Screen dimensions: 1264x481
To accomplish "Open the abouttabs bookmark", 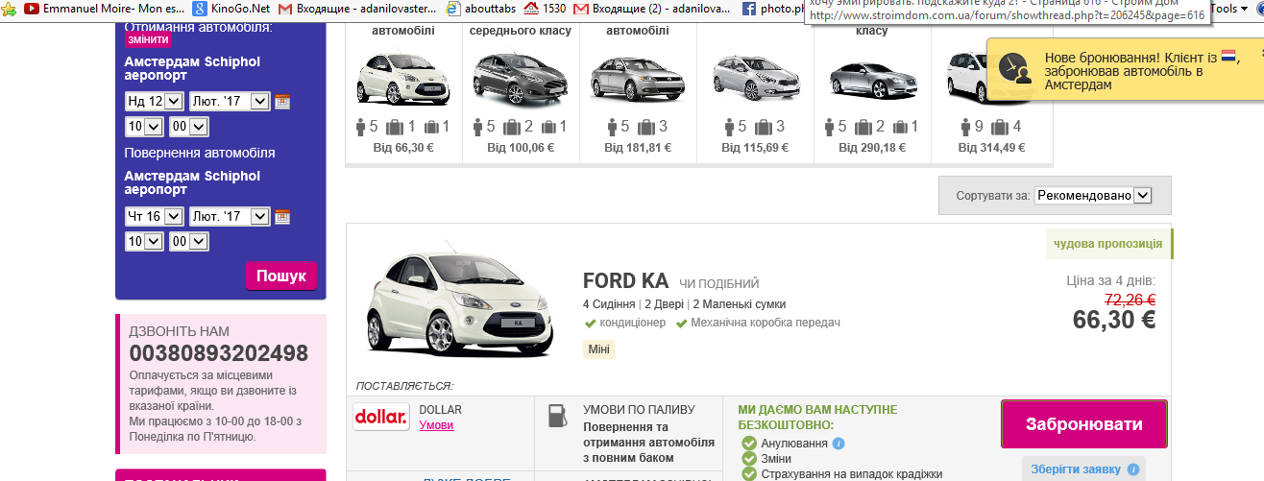I will point(482,9).
